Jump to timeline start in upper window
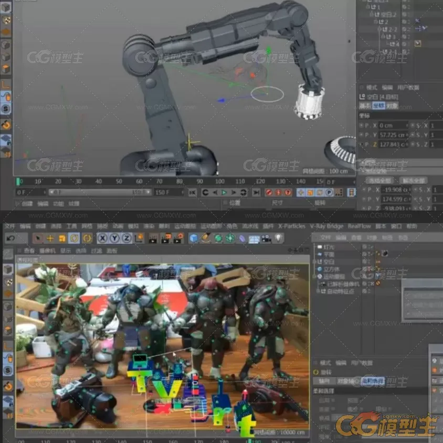 tap(193, 193)
